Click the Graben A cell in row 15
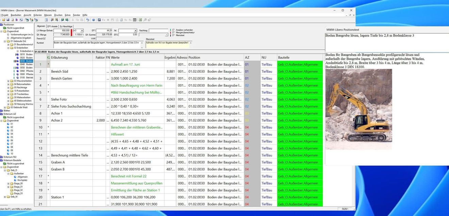Image resolution: width=449 pixels, height=216 pixels. (71, 162)
